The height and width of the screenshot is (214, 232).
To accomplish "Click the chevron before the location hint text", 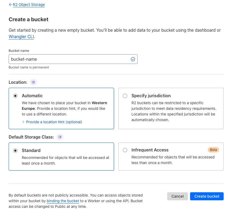I will [23, 122].
